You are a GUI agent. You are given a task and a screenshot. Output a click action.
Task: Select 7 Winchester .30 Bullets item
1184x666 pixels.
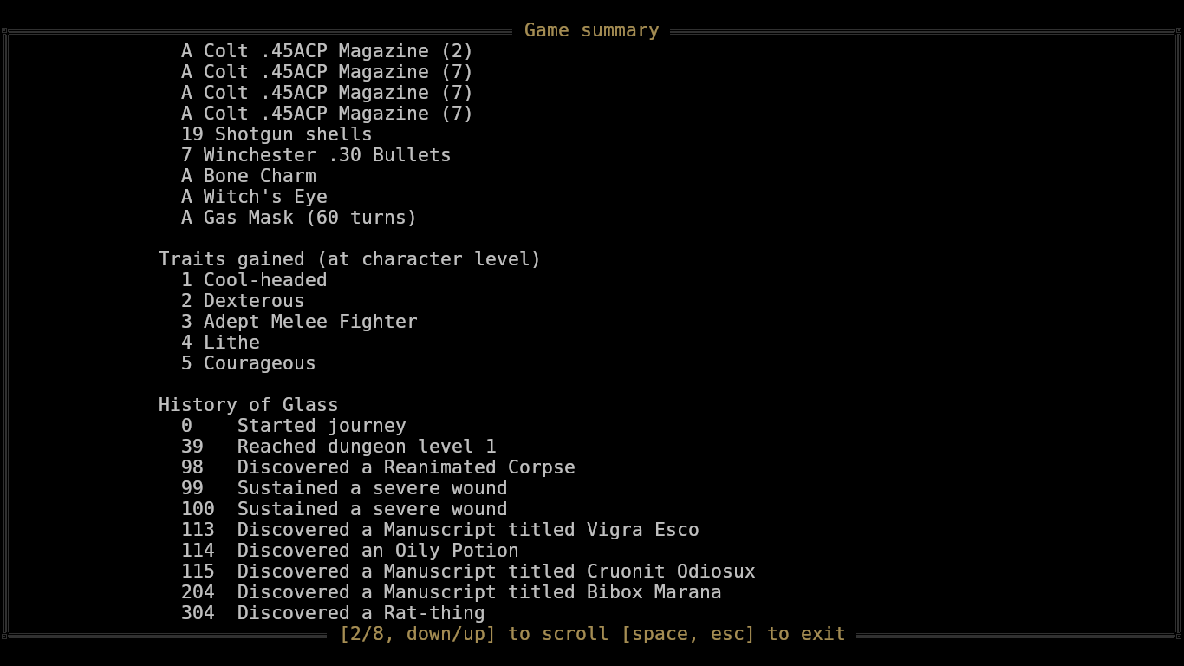point(316,155)
